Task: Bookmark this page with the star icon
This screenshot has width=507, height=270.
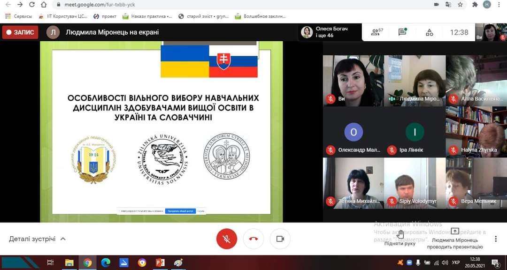Action: pos(460,5)
